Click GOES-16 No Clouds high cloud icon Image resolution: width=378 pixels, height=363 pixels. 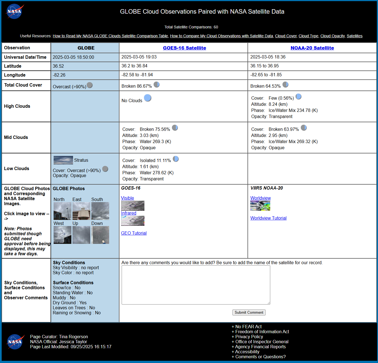pos(148,98)
